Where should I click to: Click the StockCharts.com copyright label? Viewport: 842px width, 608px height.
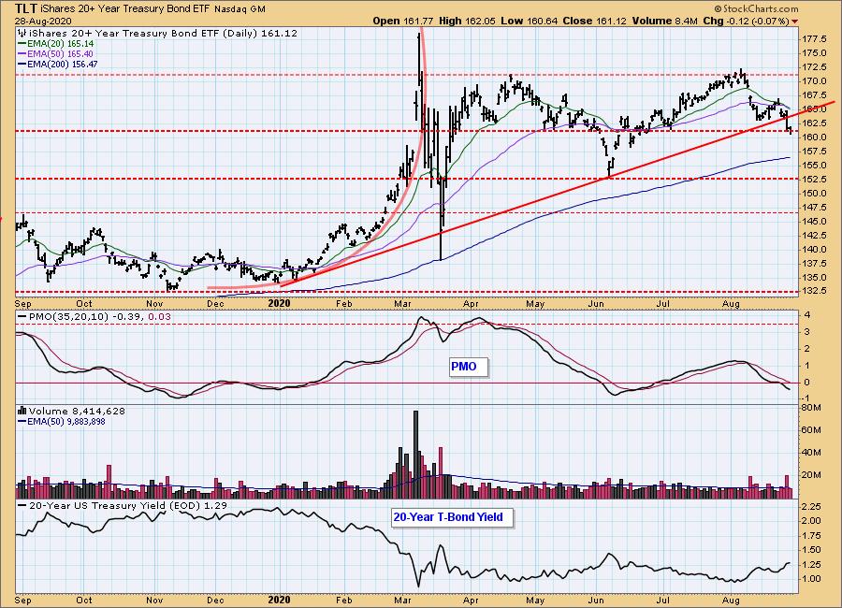pyautogui.click(x=756, y=8)
